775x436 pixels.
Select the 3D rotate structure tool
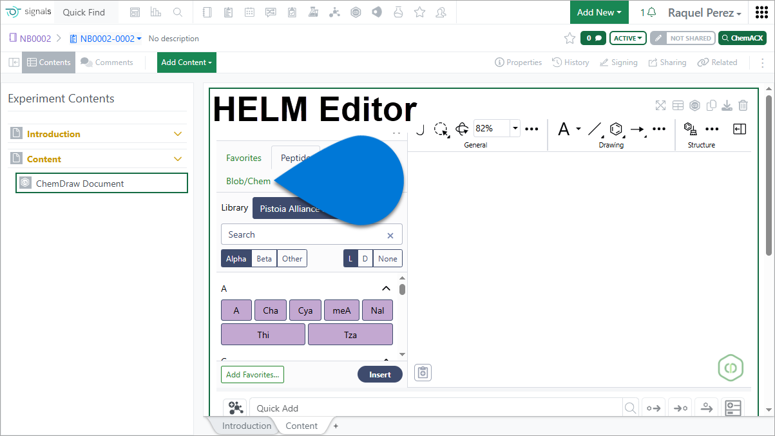coord(462,129)
